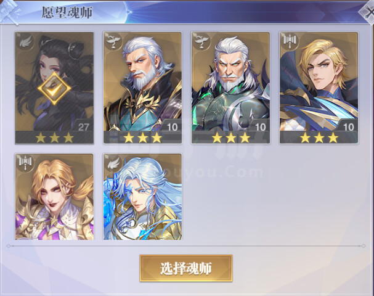
Task: Click the 27 count badge on black-haired card
Action: (83, 127)
